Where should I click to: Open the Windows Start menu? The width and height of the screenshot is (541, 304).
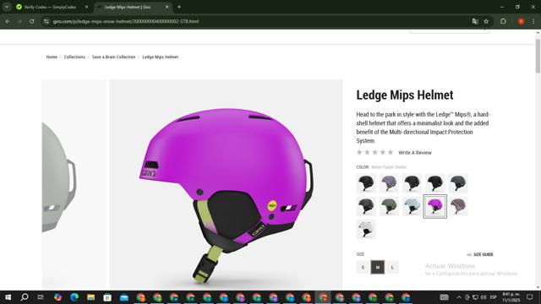click(x=8, y=297)
